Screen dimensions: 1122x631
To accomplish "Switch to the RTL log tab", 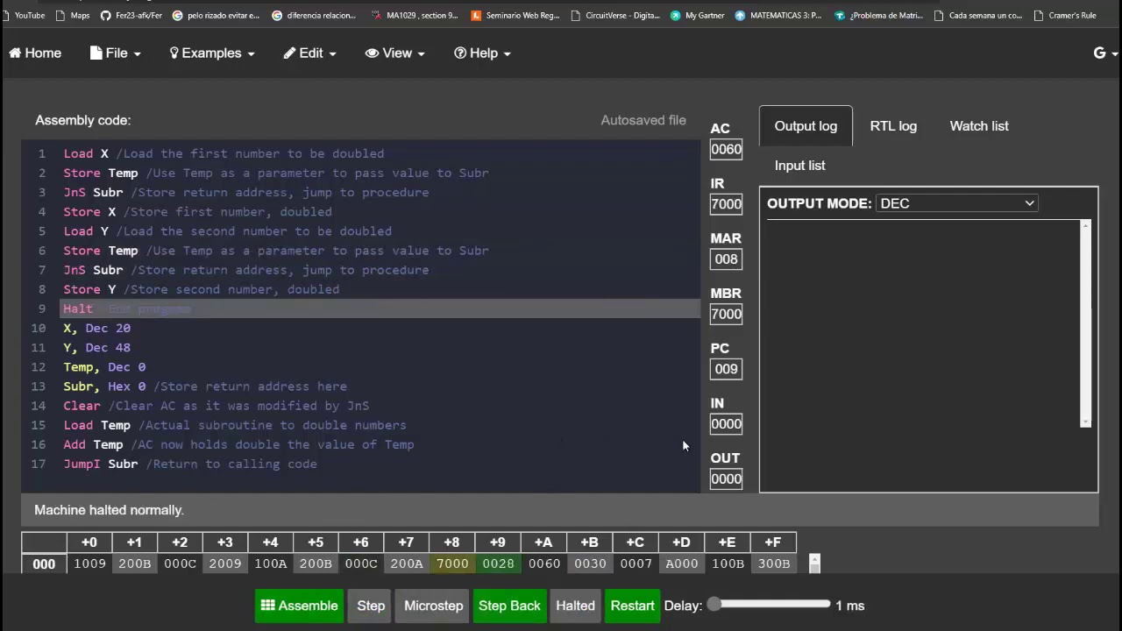I will (893, 126).
